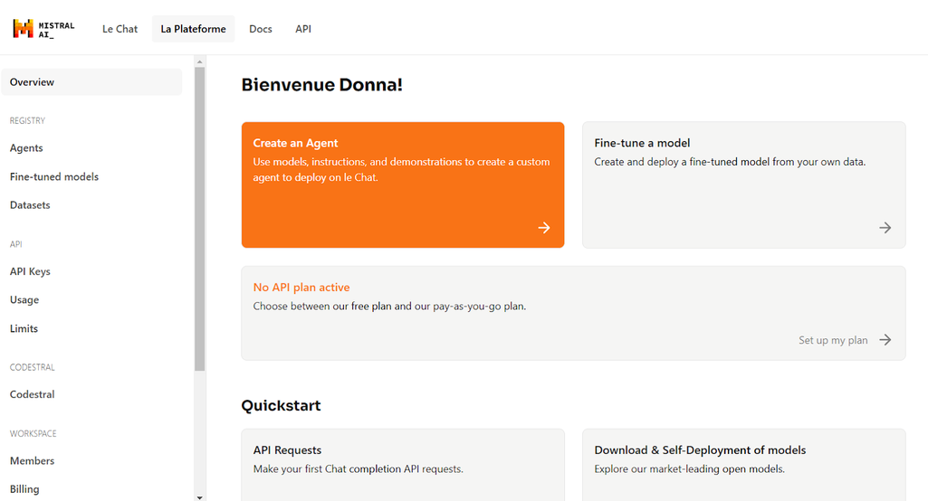This screenshot has height=501, width=928.
Task: Click the Mistral AI logo
Action: tap(43, 29)
